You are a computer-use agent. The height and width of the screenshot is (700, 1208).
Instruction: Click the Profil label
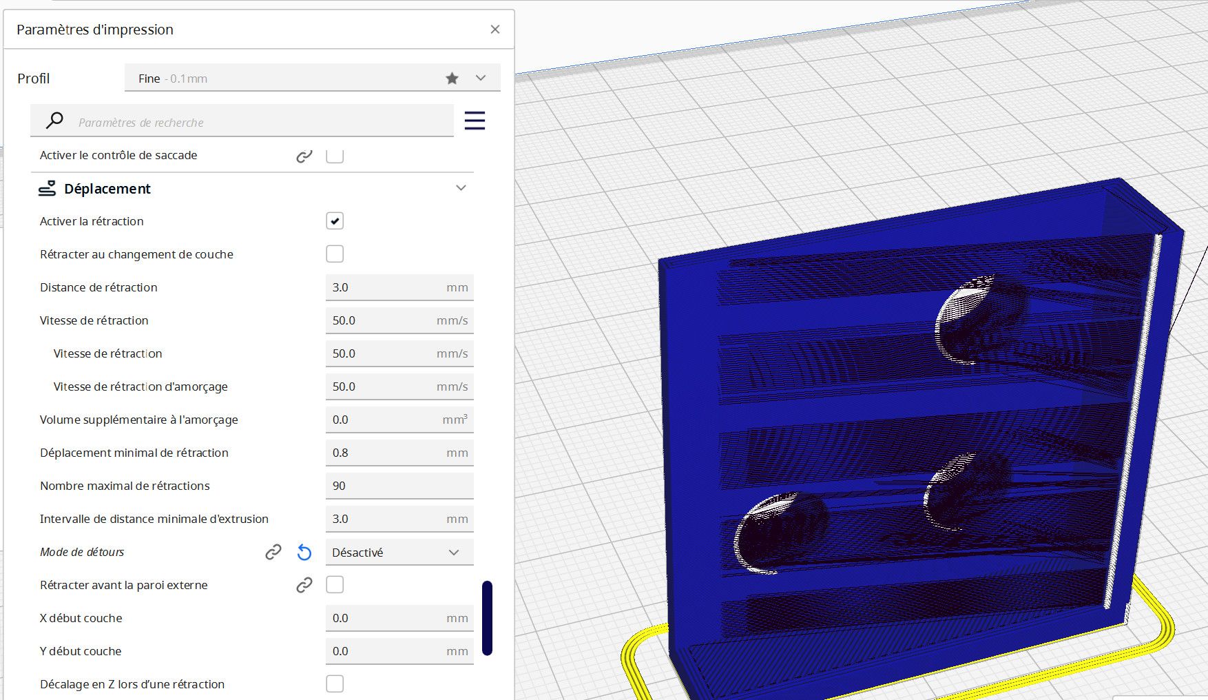(x=34, y=79)
